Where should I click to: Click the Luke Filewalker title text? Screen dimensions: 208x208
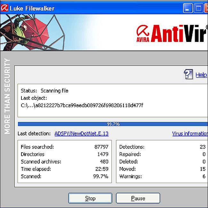point(32,8)
